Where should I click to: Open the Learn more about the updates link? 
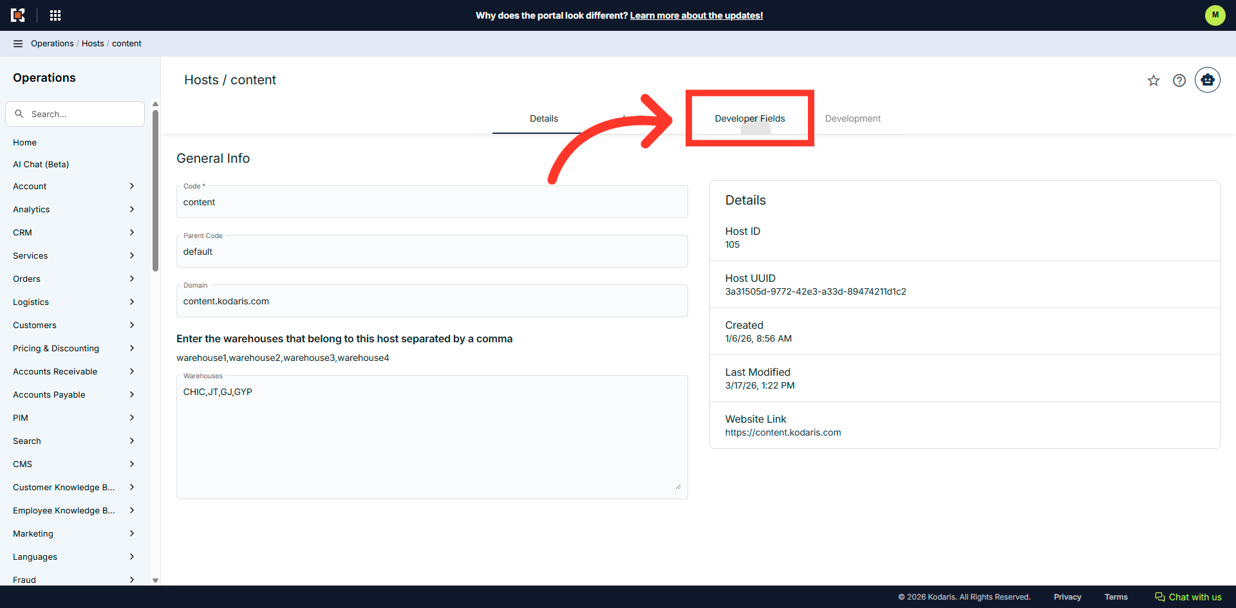click(697, 15)
